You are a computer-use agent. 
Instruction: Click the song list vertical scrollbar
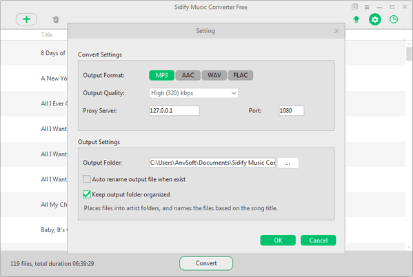(x=409, y=145)
